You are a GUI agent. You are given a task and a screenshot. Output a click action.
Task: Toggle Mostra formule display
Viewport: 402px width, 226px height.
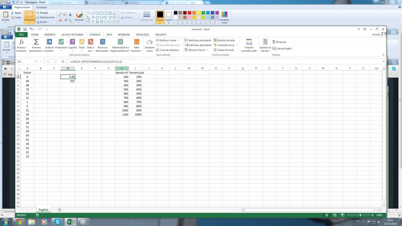coord(224,40)
